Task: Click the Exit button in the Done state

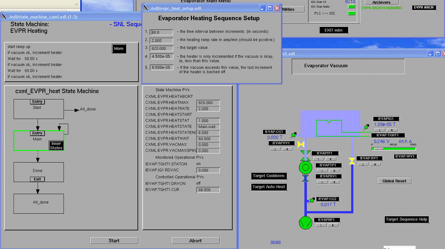Action: point(37,179)
